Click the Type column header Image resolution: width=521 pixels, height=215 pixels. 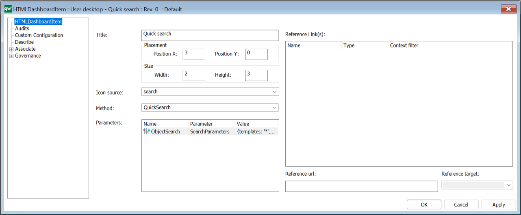click(365, 45)
